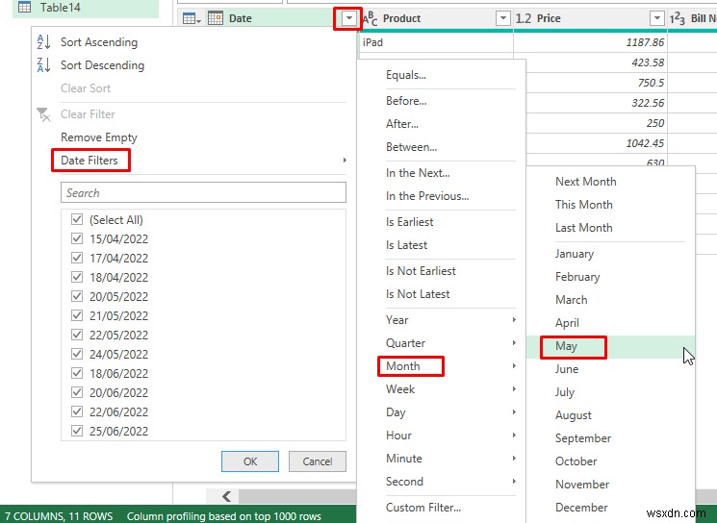Screen dimensions: 717x523
Task: Uncheck the 18/06/2022 checkbox
Action: (x=77, y=373)
